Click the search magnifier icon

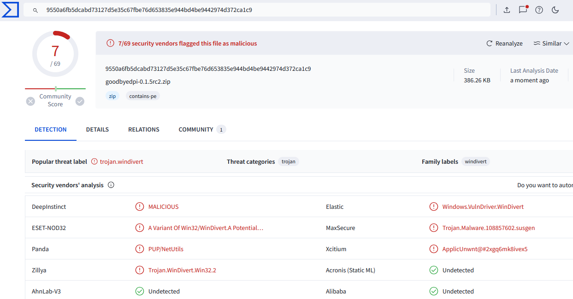click(35, 10)
